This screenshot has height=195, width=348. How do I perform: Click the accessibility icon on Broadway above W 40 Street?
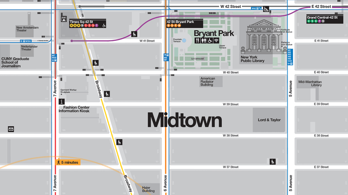tap(96, 63)
